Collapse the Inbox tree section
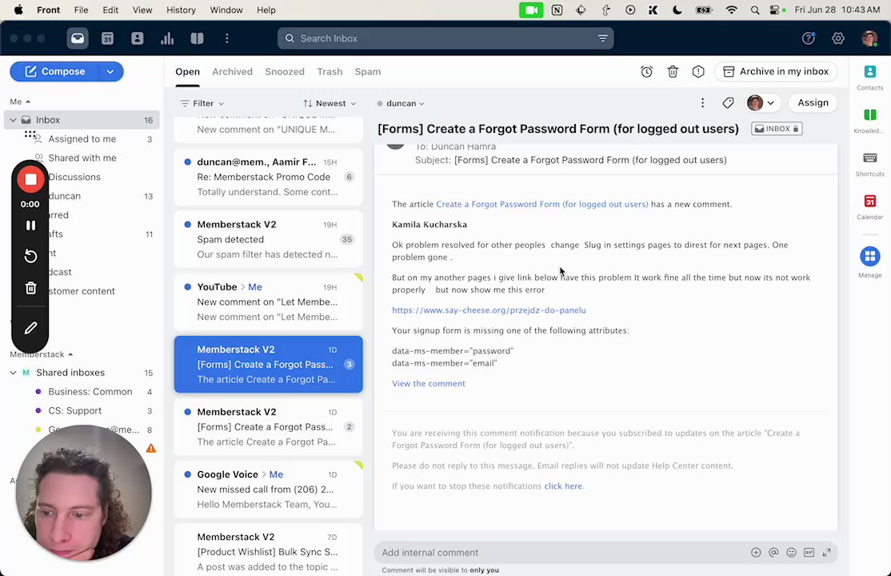This screenshot has width=891, height=576. pyautogui.click(x=13, y=120)
